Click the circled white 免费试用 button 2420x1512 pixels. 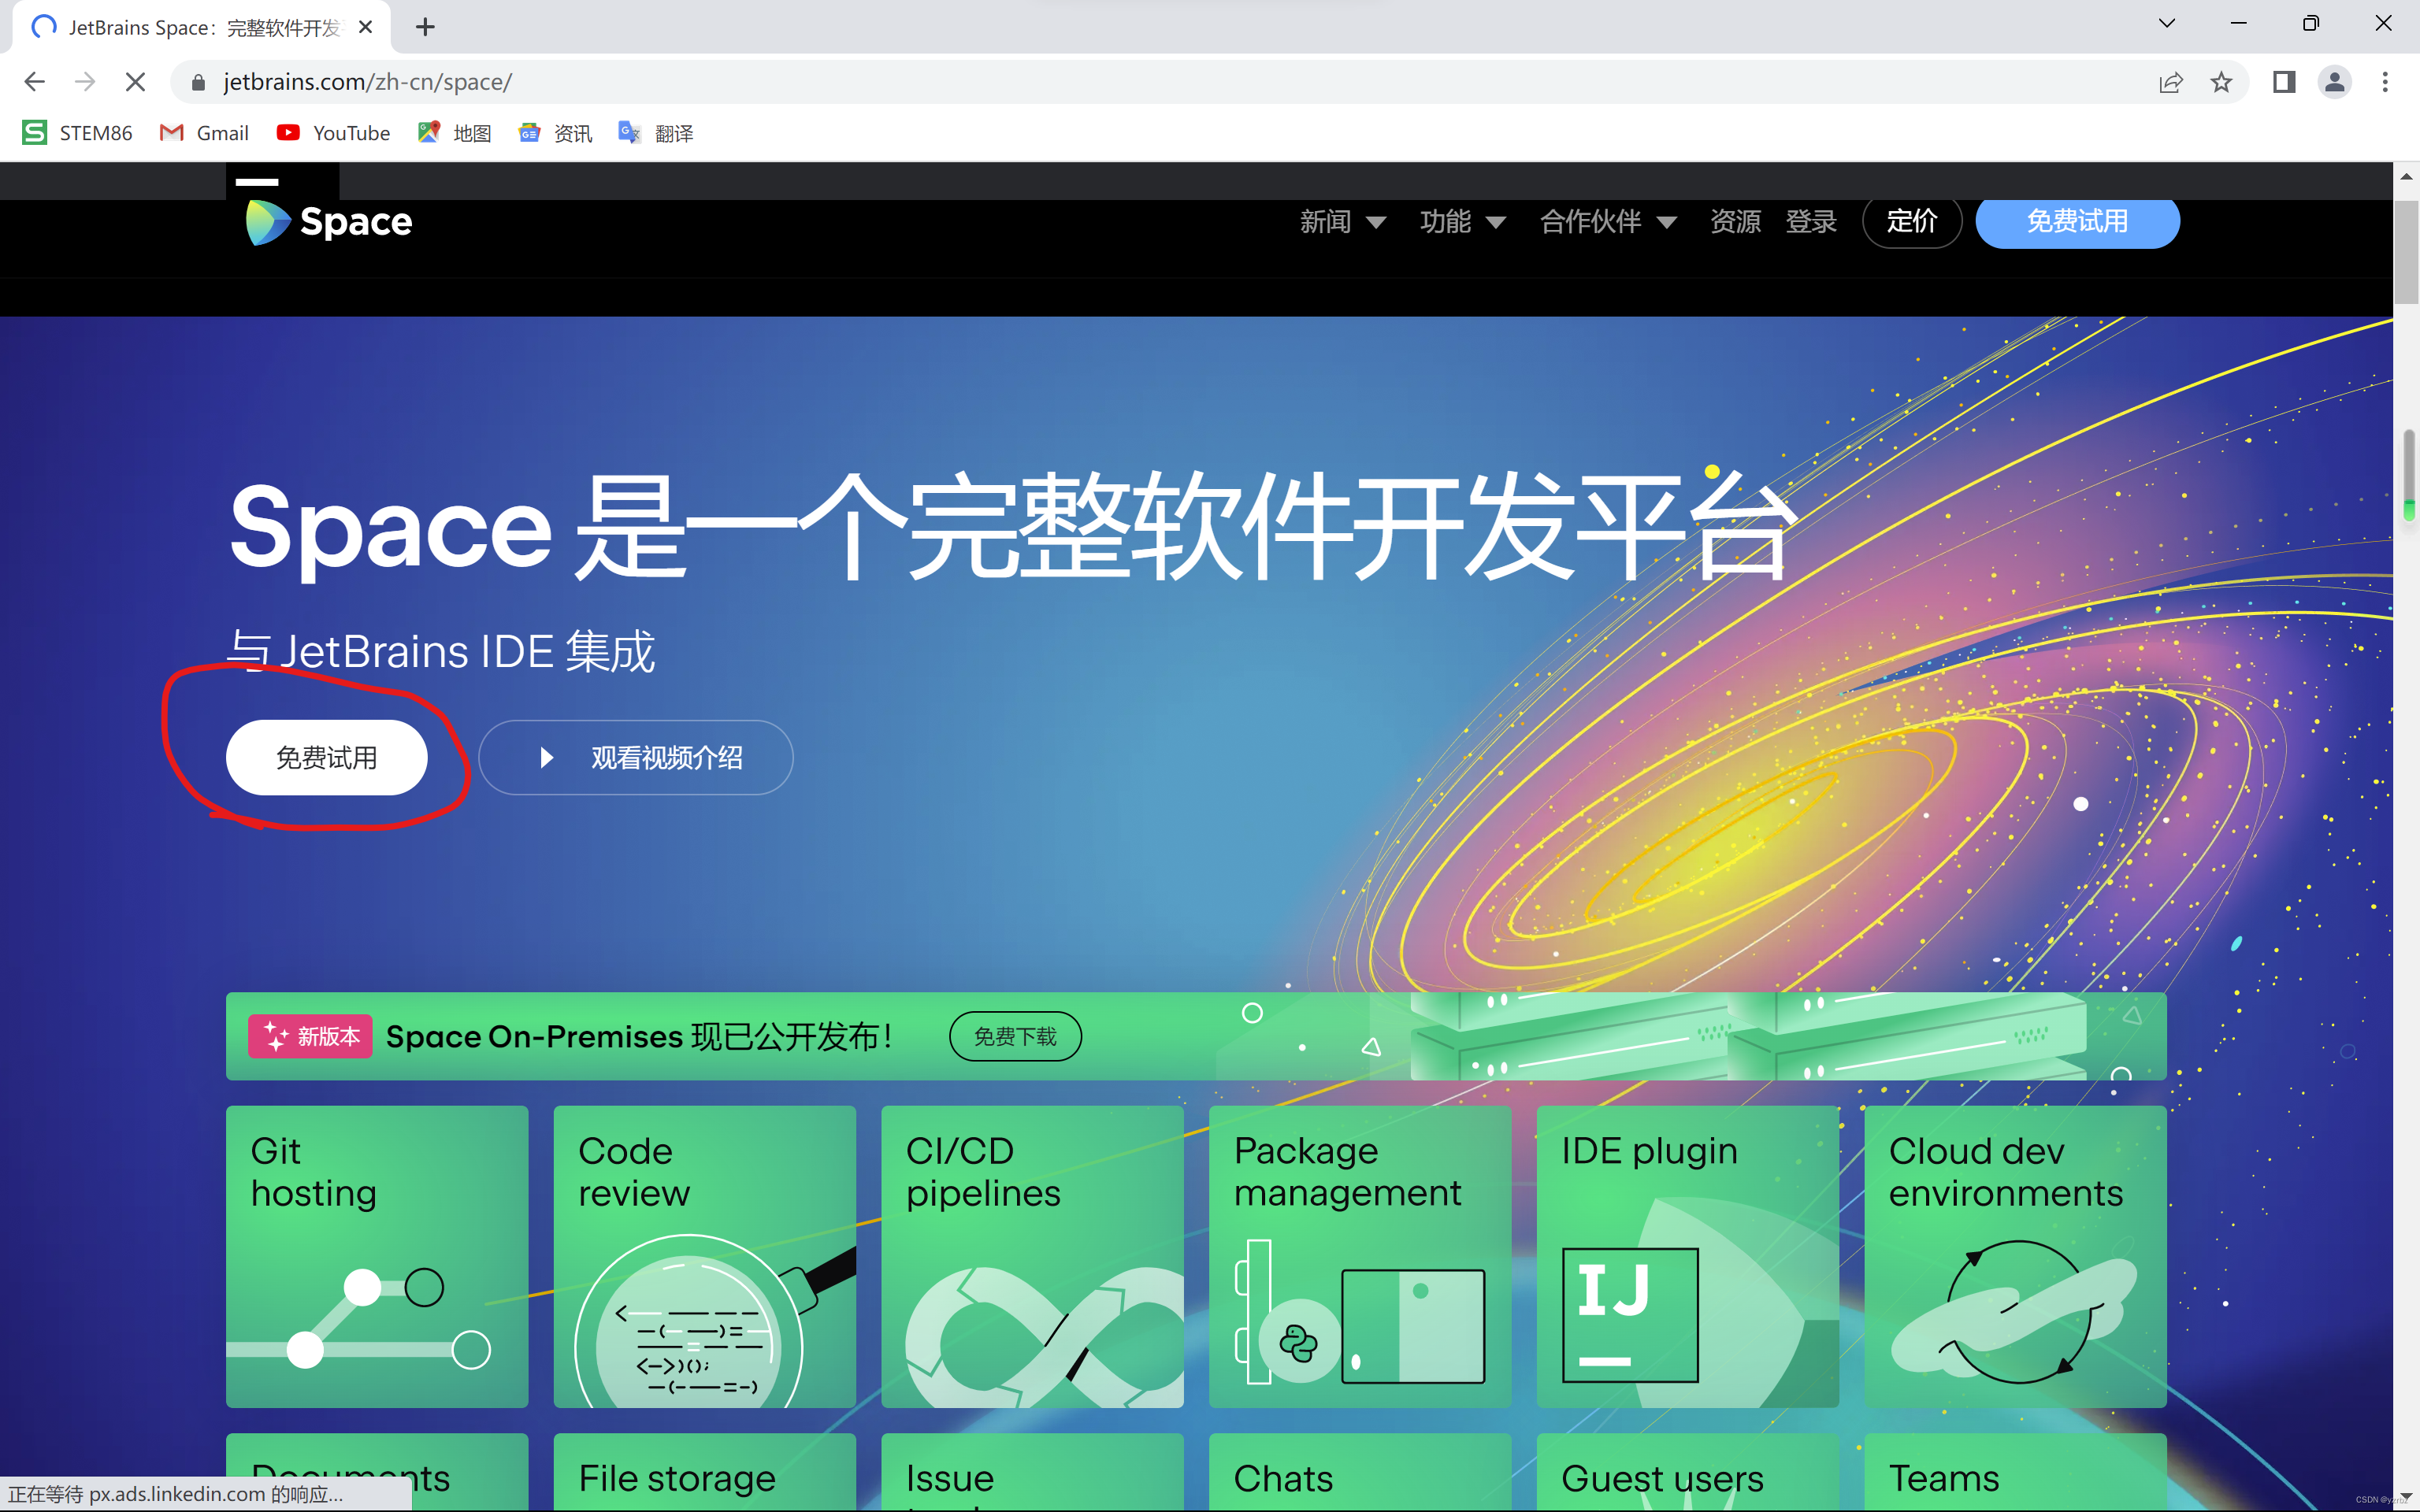pos(327,758)
